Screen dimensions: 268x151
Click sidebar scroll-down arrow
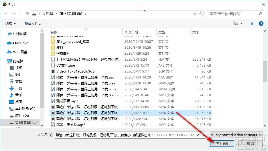(x=42, y=126)
